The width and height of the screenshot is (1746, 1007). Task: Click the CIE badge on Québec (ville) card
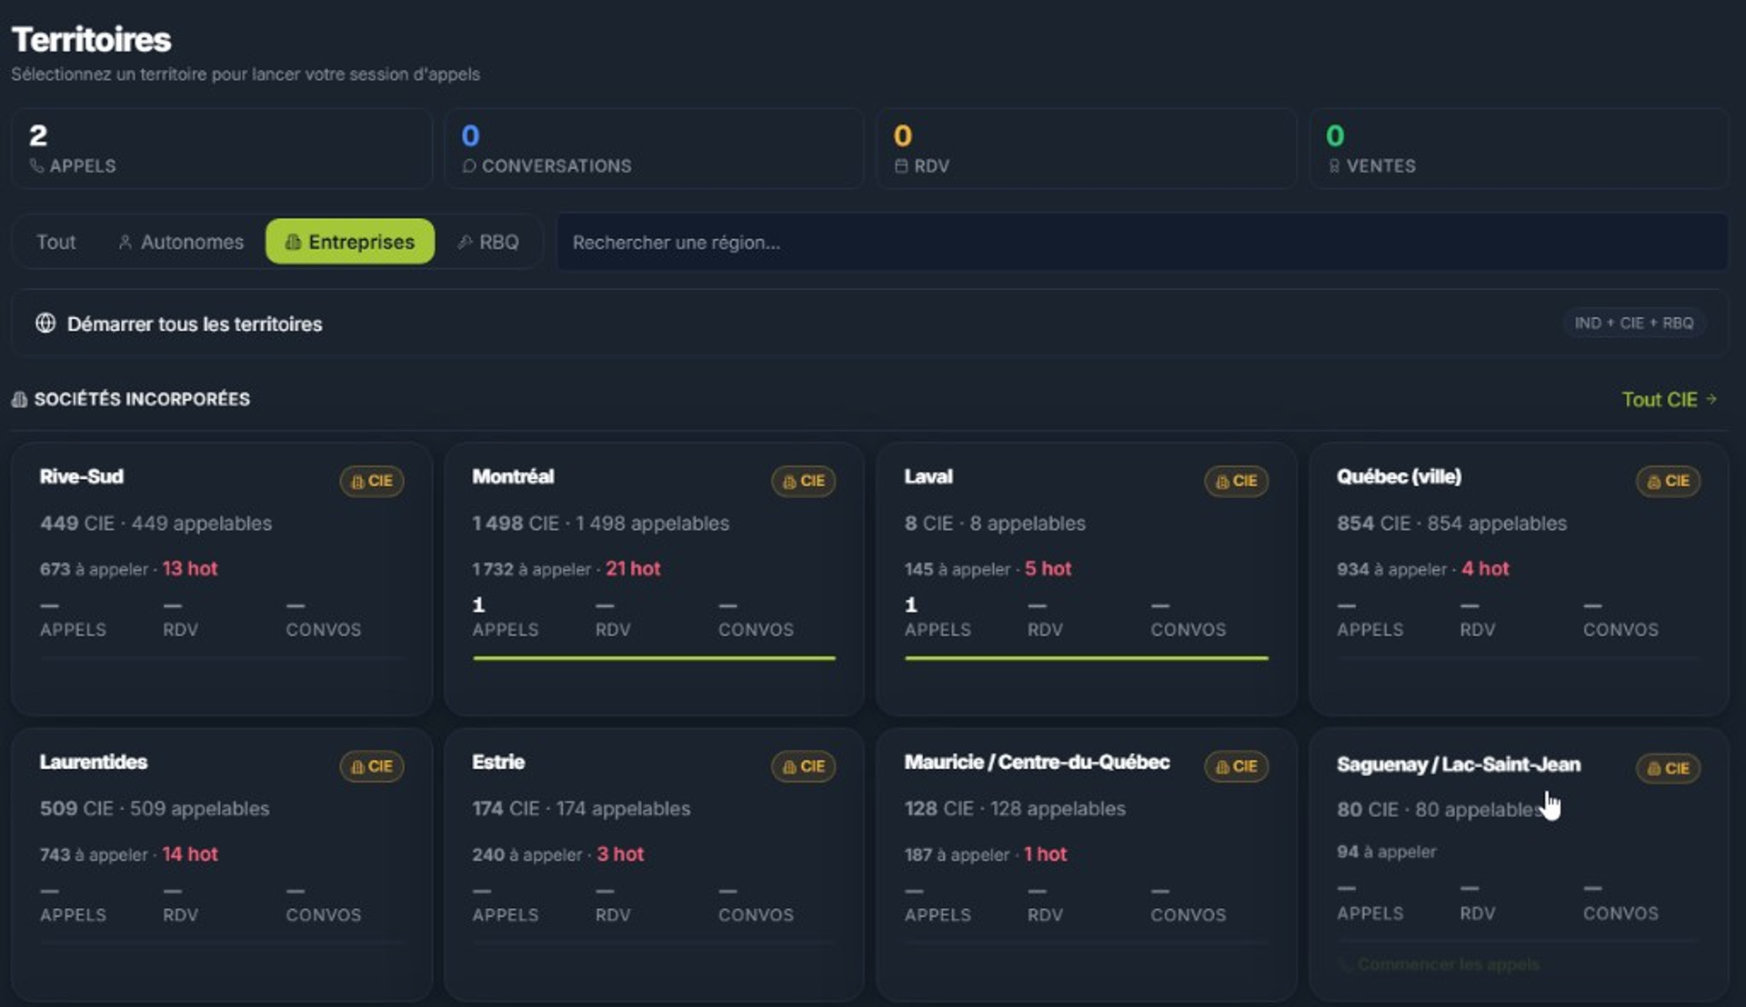pyautogui.click(x=1669, y=481)
